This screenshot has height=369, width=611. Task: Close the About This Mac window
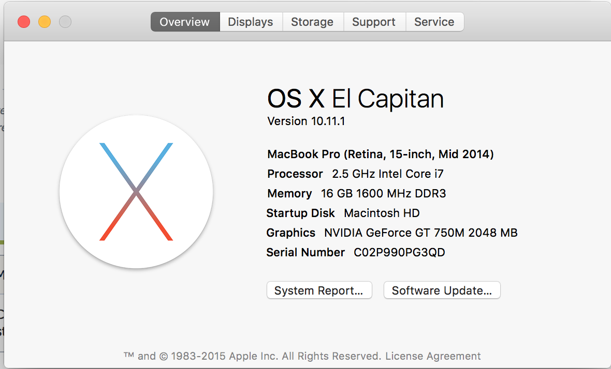pyautogui.click(x=24, y=22)
